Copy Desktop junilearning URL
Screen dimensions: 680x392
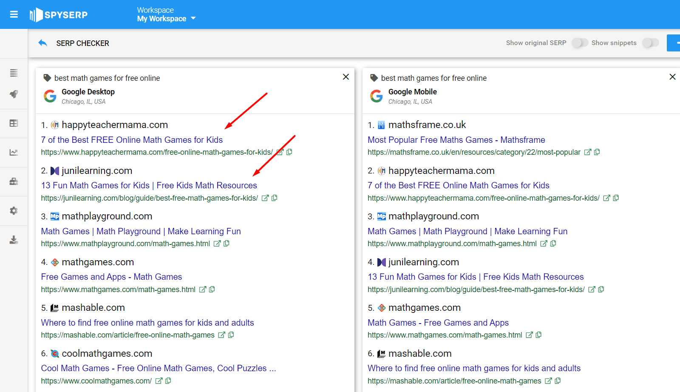275,198
